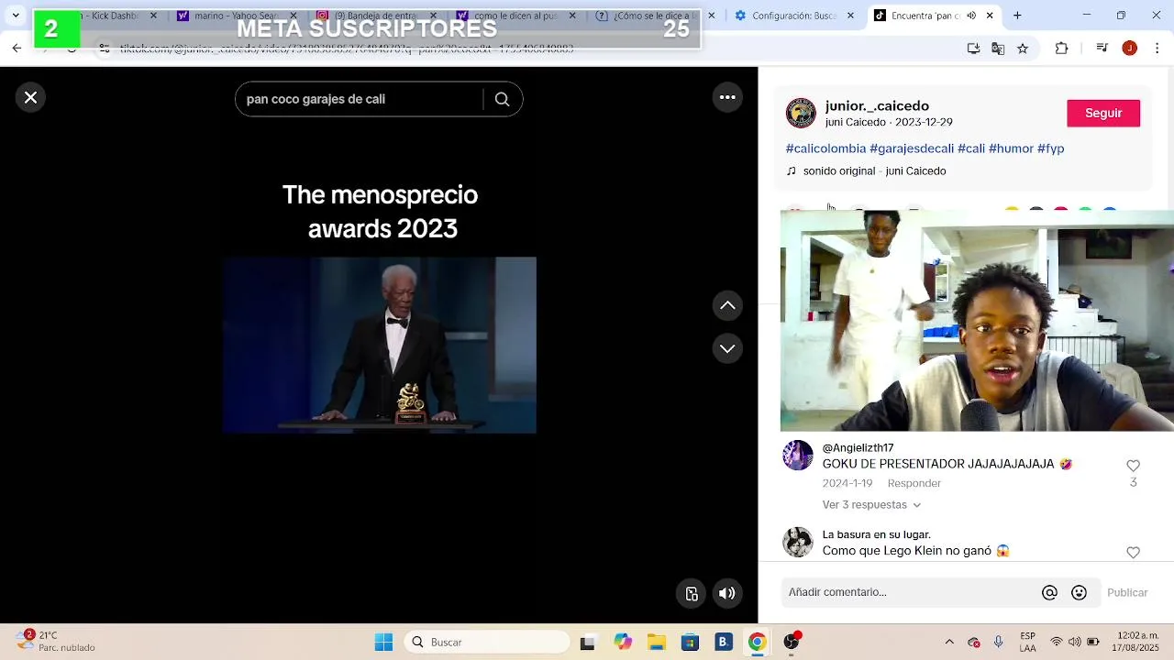Image resolution: width=1174 pixels, height=660 pixels.
Task: Mute the TikTok tab via speaker icon
Action: [971, 16]
